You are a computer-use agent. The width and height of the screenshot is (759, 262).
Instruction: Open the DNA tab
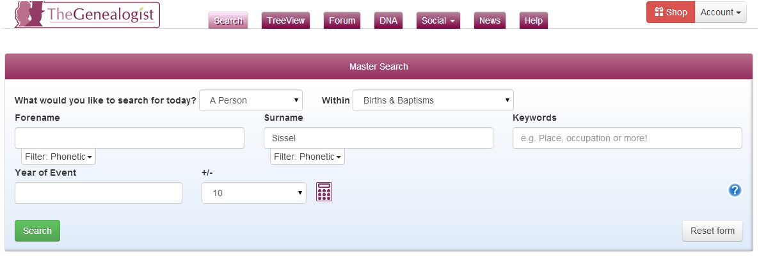[x=388, y=20]
